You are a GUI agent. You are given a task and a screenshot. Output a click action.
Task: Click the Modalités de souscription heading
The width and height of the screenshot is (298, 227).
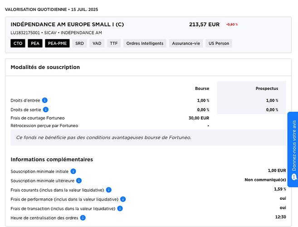pos(45,67)
